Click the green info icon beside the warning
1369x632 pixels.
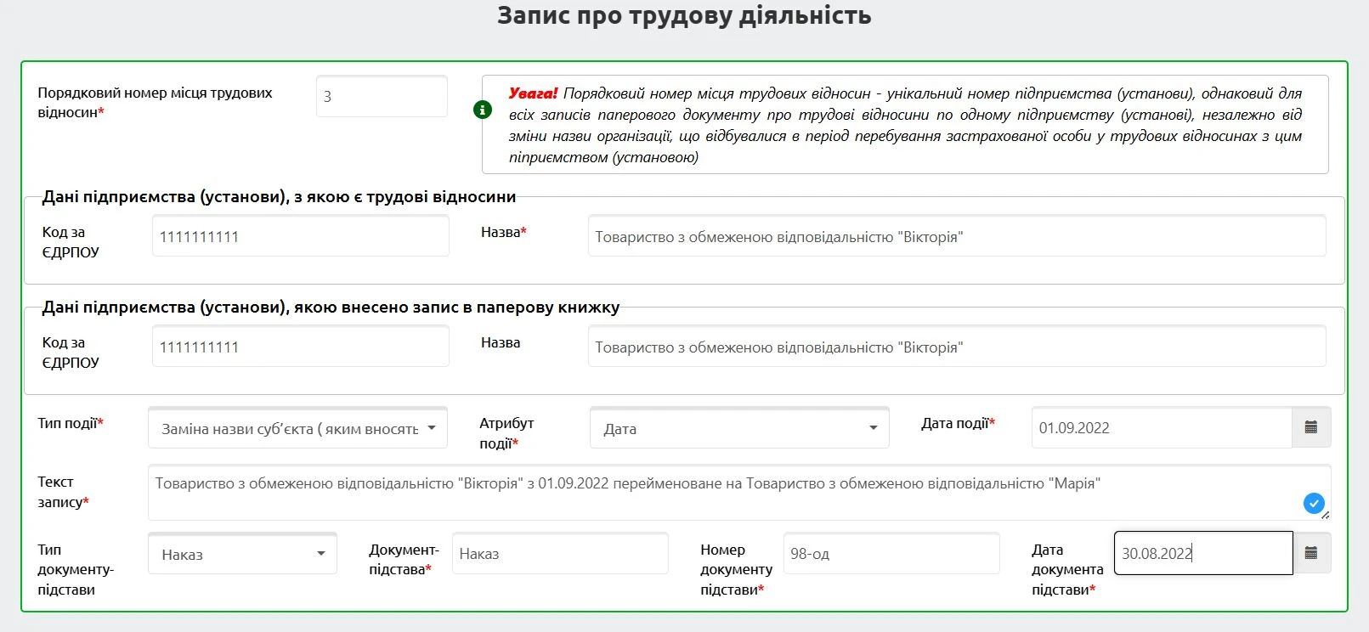[x=483, y=110]
